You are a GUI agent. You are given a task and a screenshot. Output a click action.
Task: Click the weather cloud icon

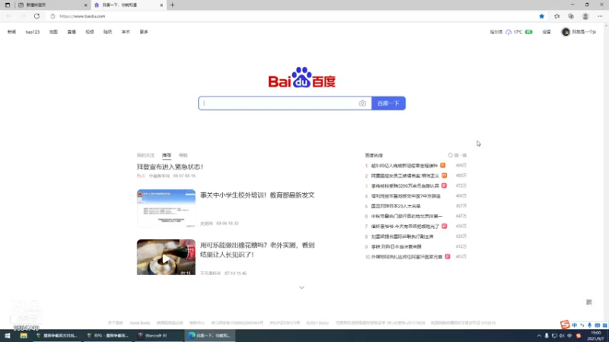pos(509,32)
